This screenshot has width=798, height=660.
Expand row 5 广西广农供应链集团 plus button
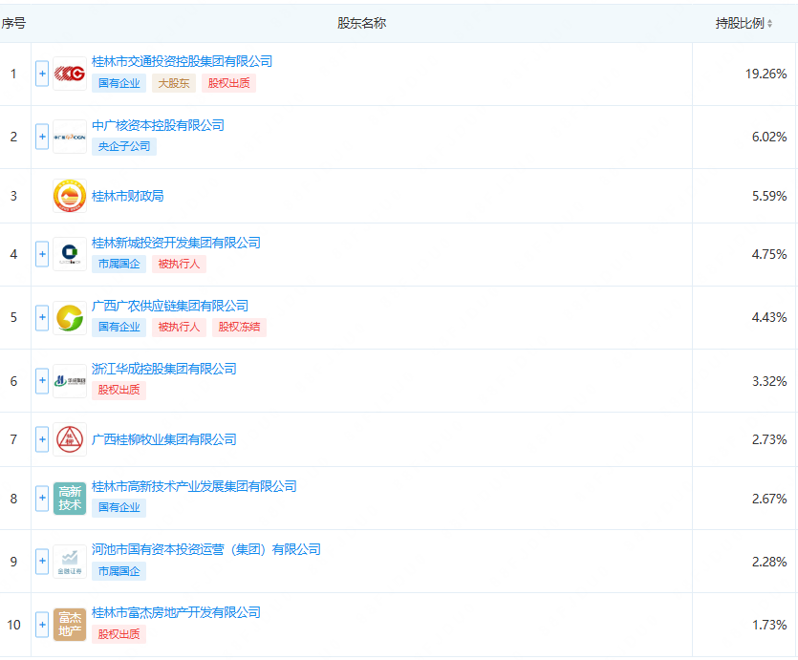point(42,317)
